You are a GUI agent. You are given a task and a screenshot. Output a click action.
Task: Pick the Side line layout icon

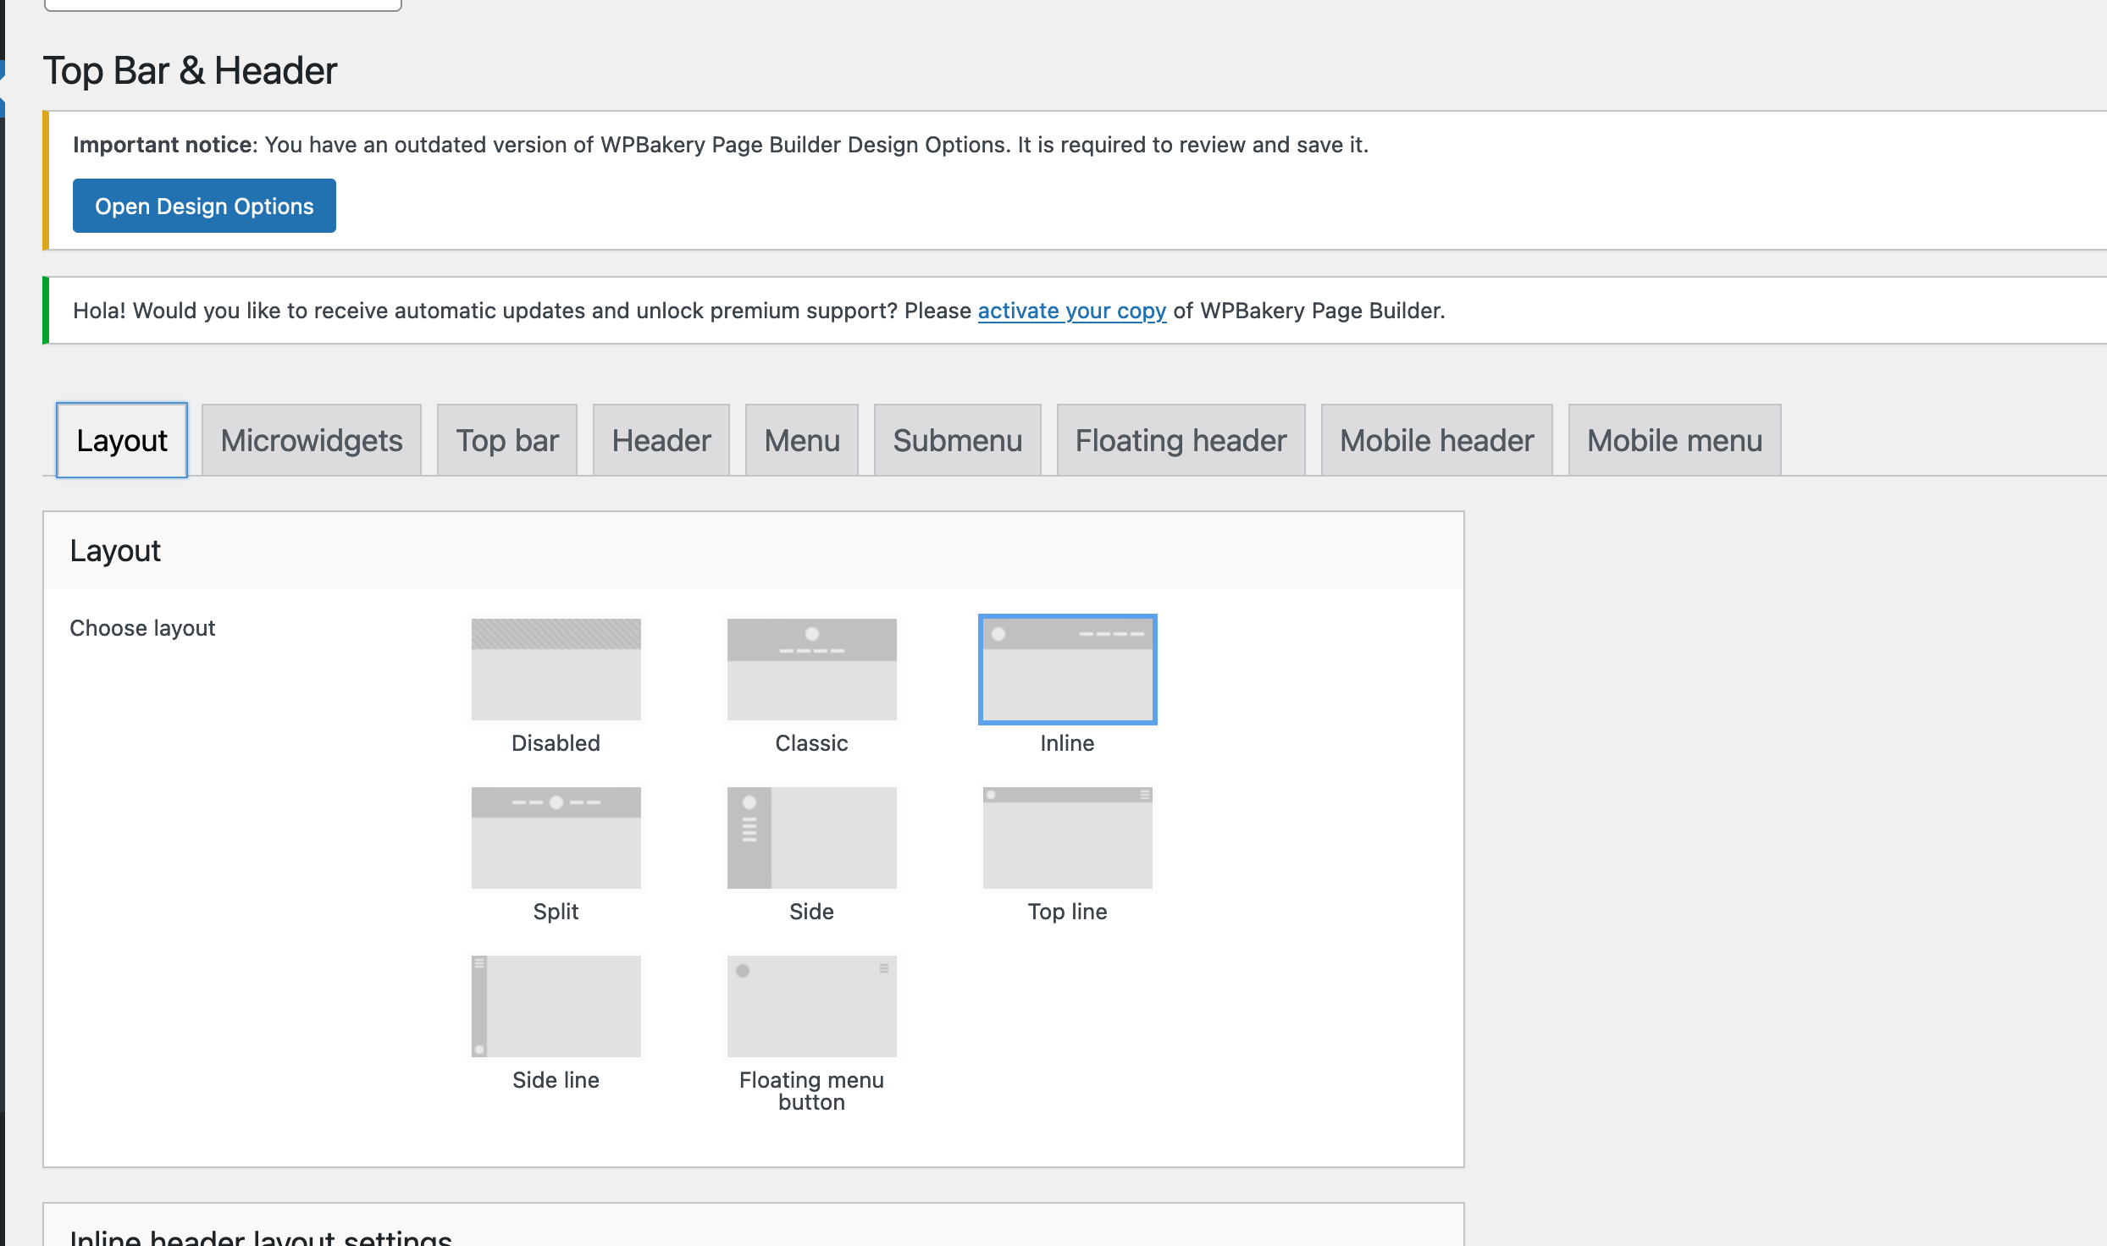[556, 1006]
